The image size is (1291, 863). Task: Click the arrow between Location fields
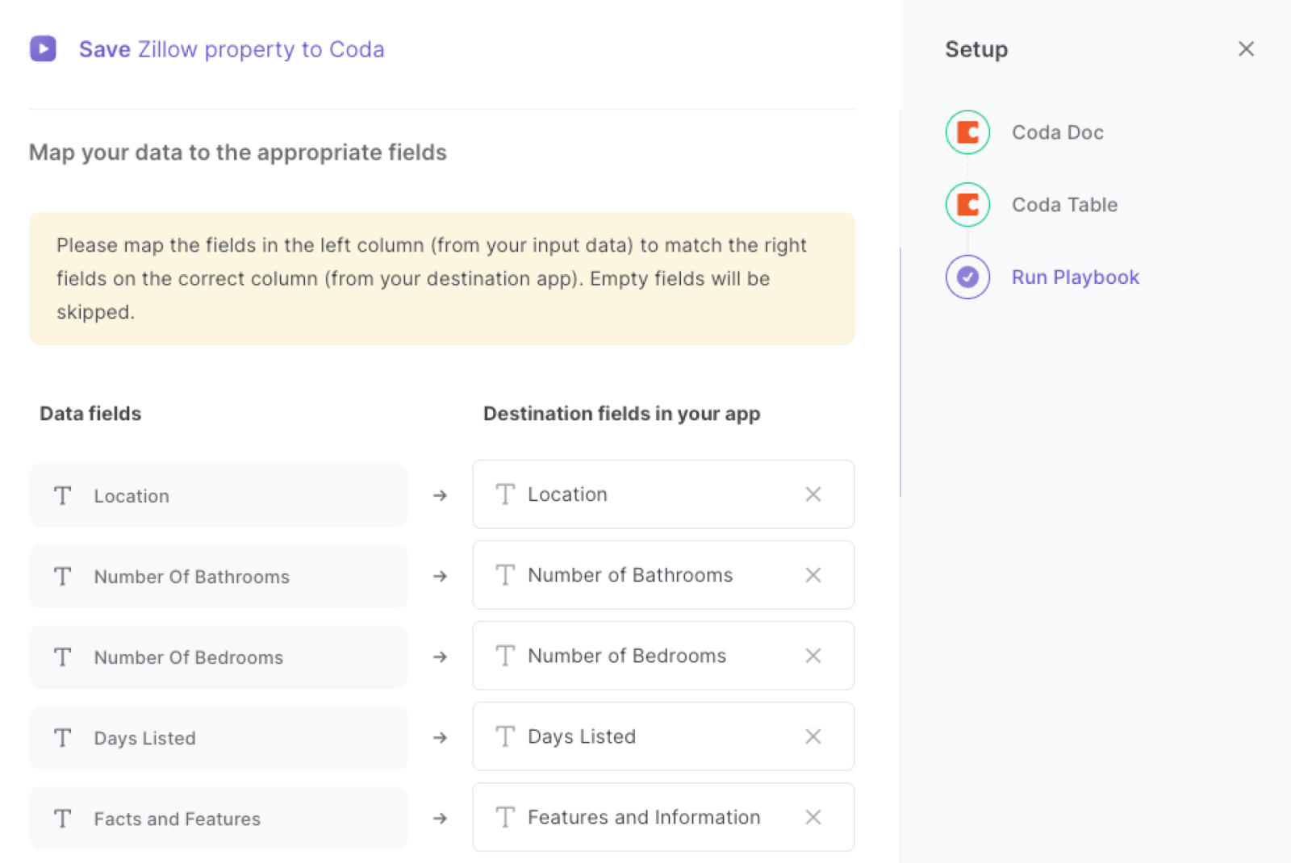pos(440,495)
